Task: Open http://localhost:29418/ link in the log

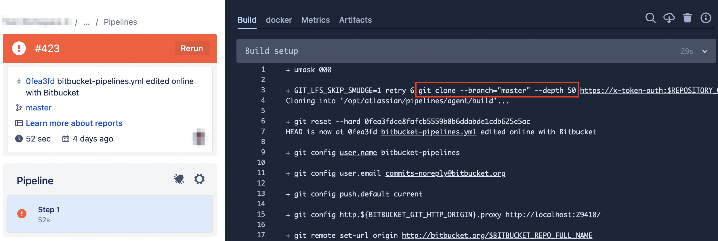Action: pos(553,215)
